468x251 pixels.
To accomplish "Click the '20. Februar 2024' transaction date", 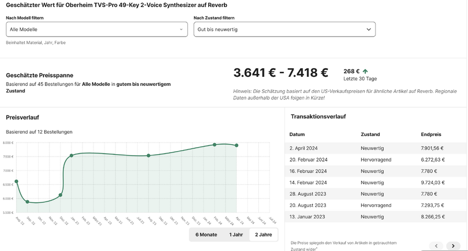I will (308, 160).
